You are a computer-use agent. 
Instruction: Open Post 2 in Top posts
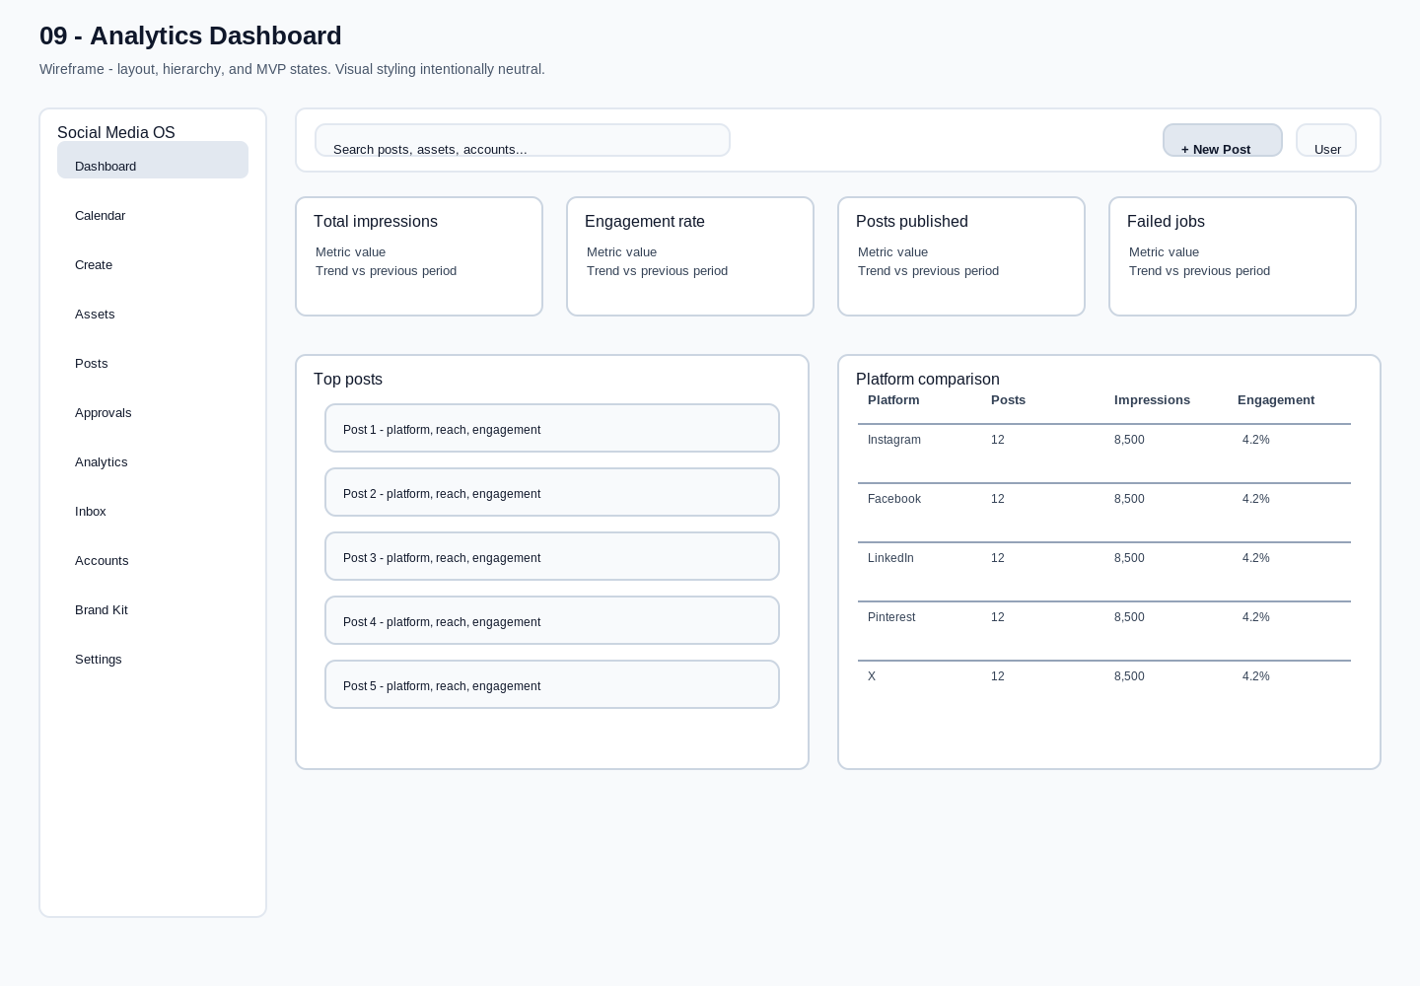(552, 492)
